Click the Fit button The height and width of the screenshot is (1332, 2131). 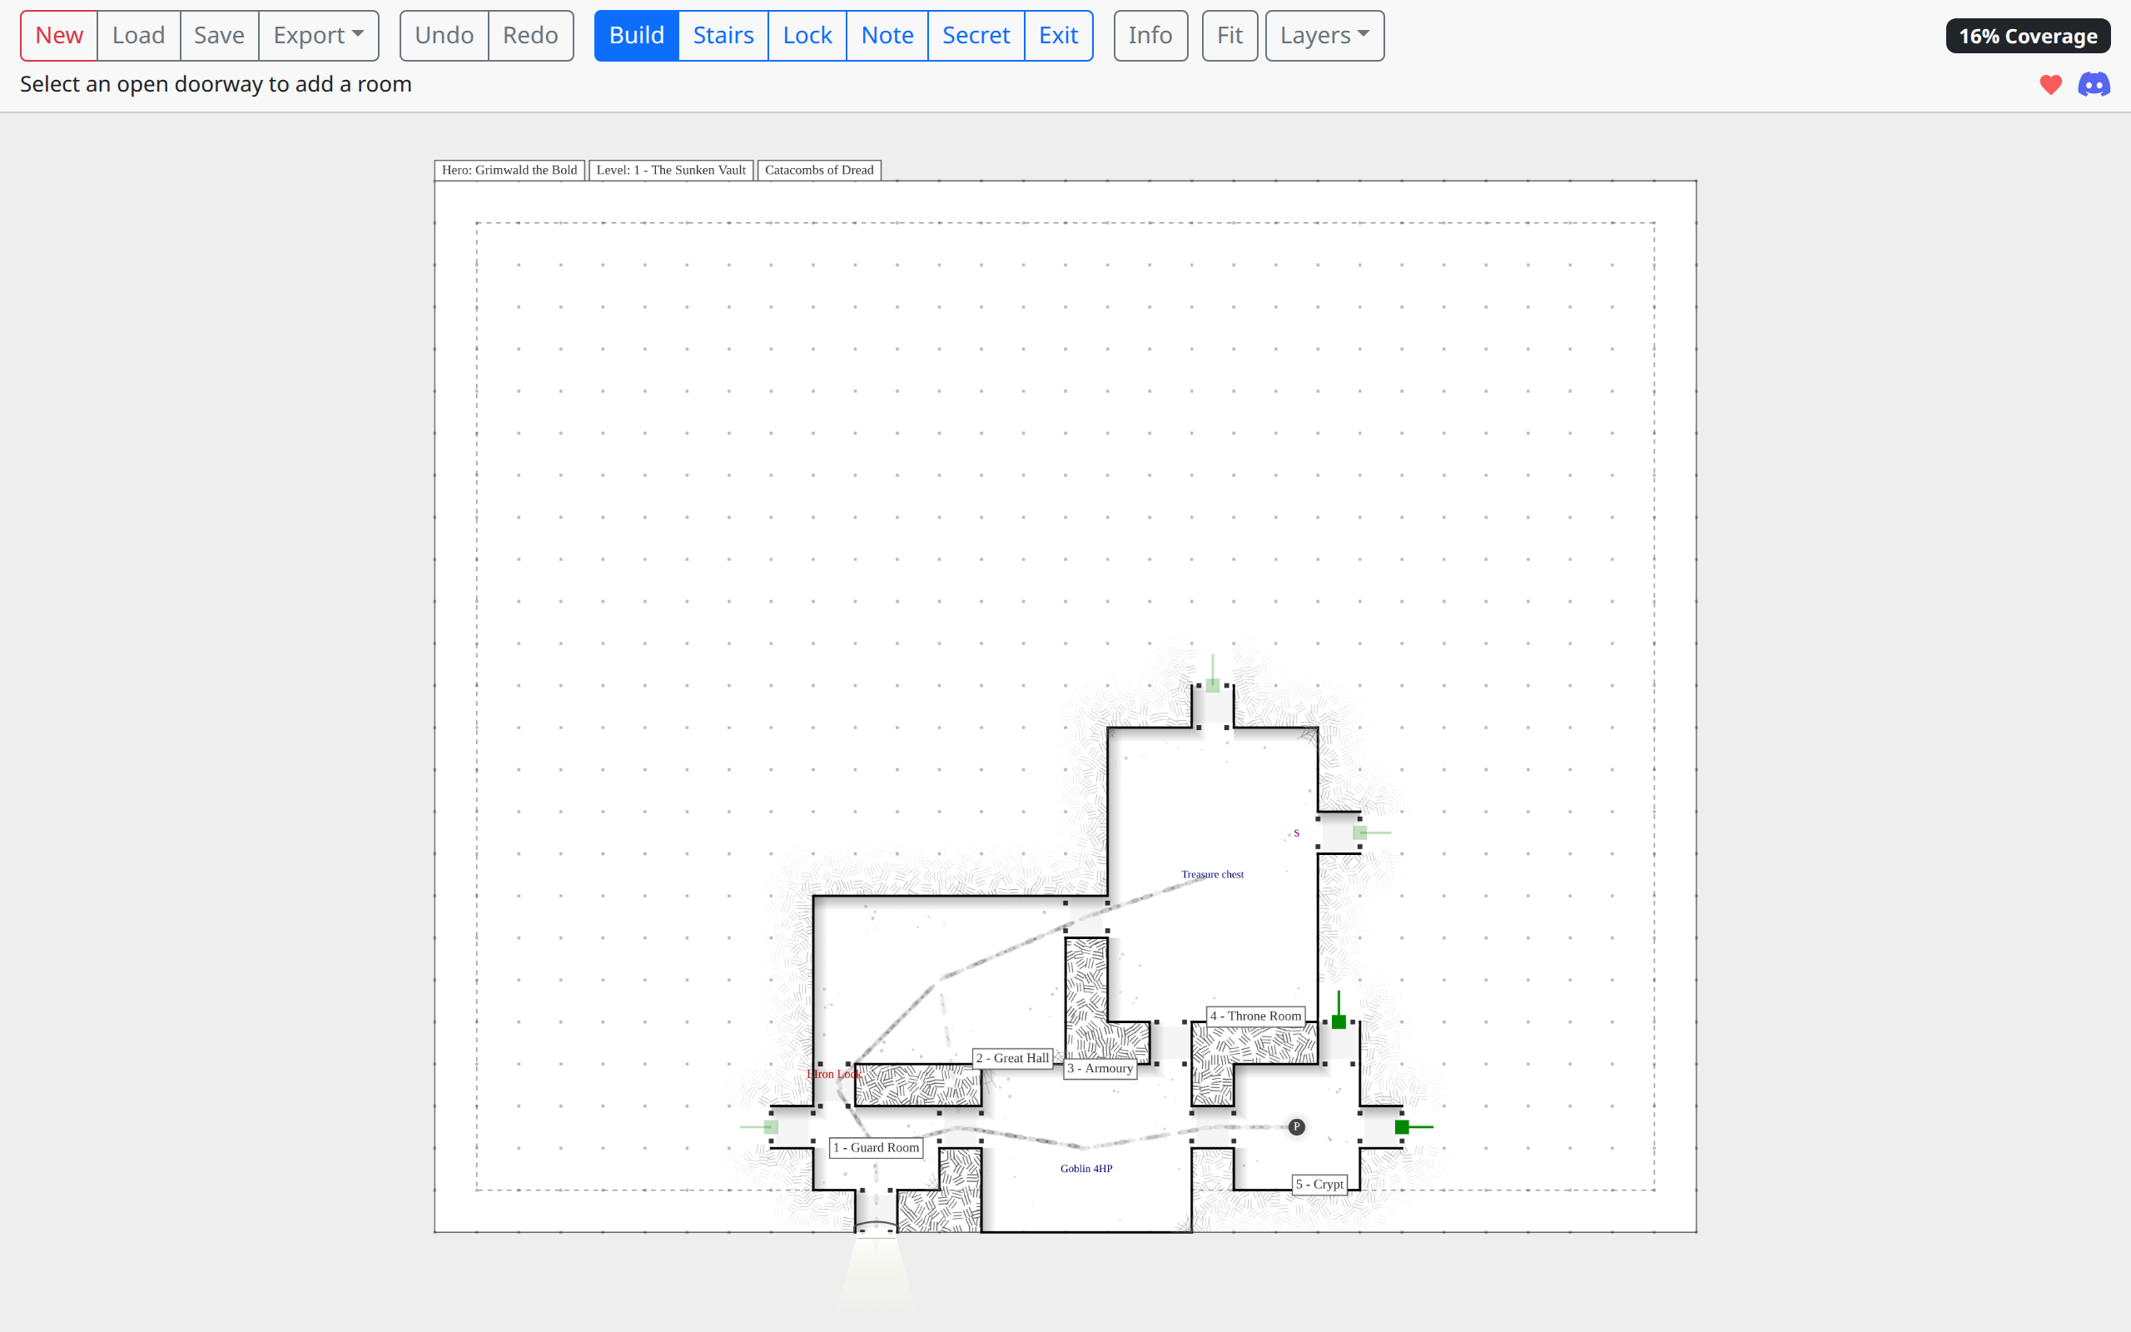(1229, 35)
